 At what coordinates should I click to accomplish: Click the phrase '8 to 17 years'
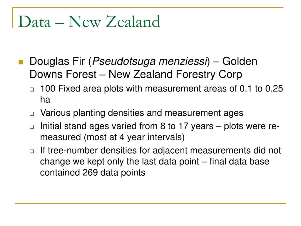click(187, 126)
